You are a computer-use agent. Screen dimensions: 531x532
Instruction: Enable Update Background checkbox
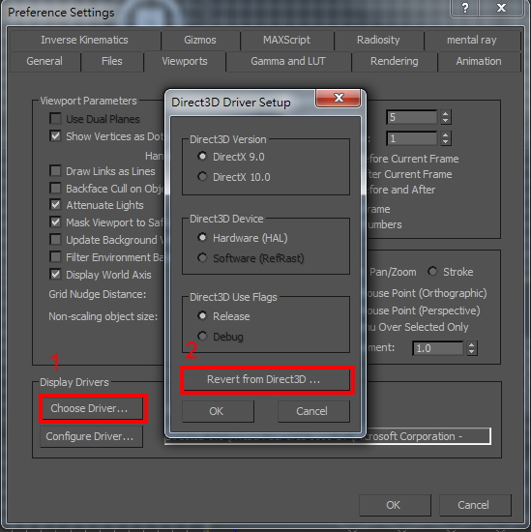55,239
